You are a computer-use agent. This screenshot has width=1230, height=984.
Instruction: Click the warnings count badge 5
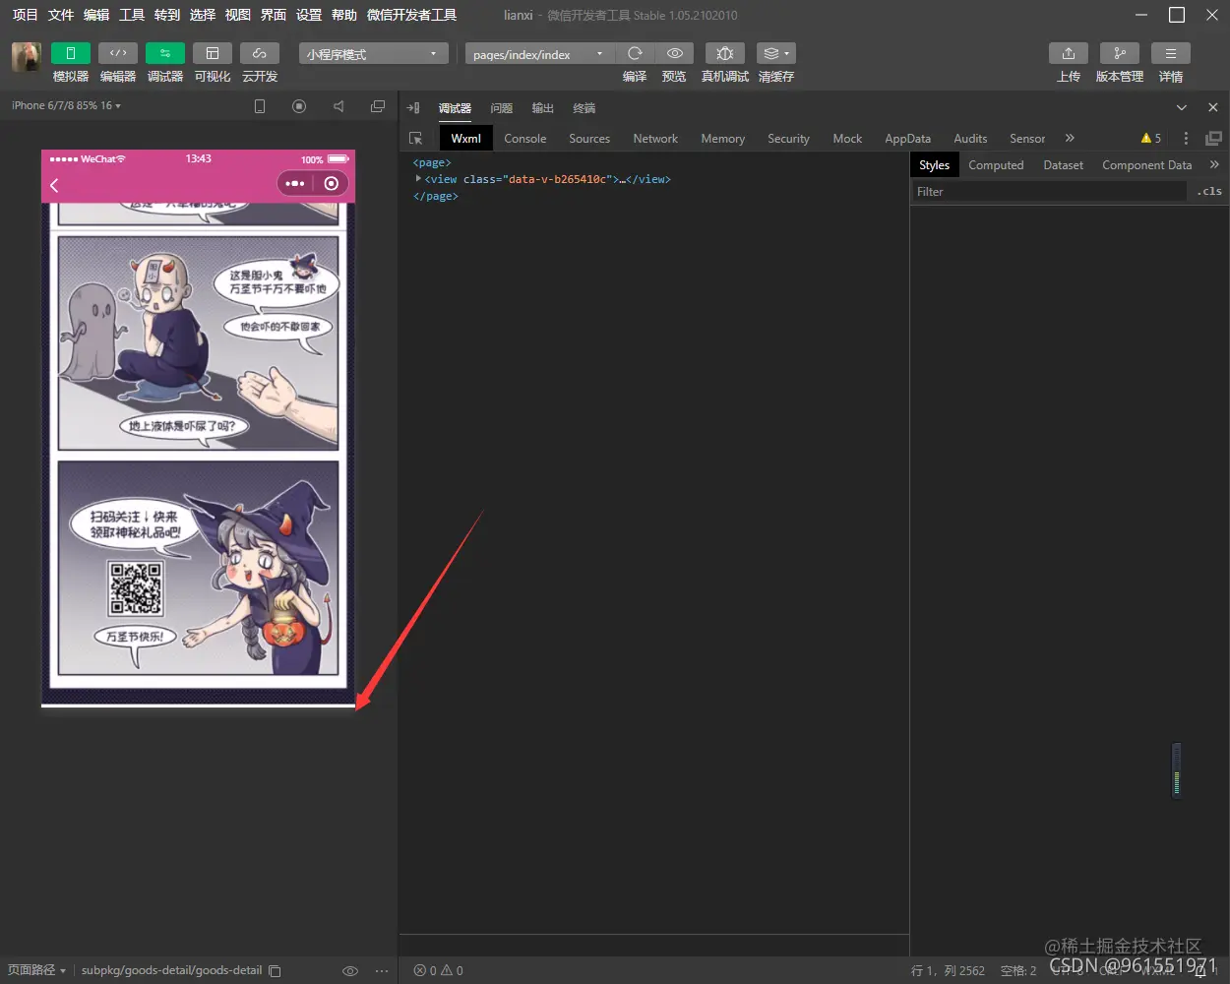click(1151, 138)
